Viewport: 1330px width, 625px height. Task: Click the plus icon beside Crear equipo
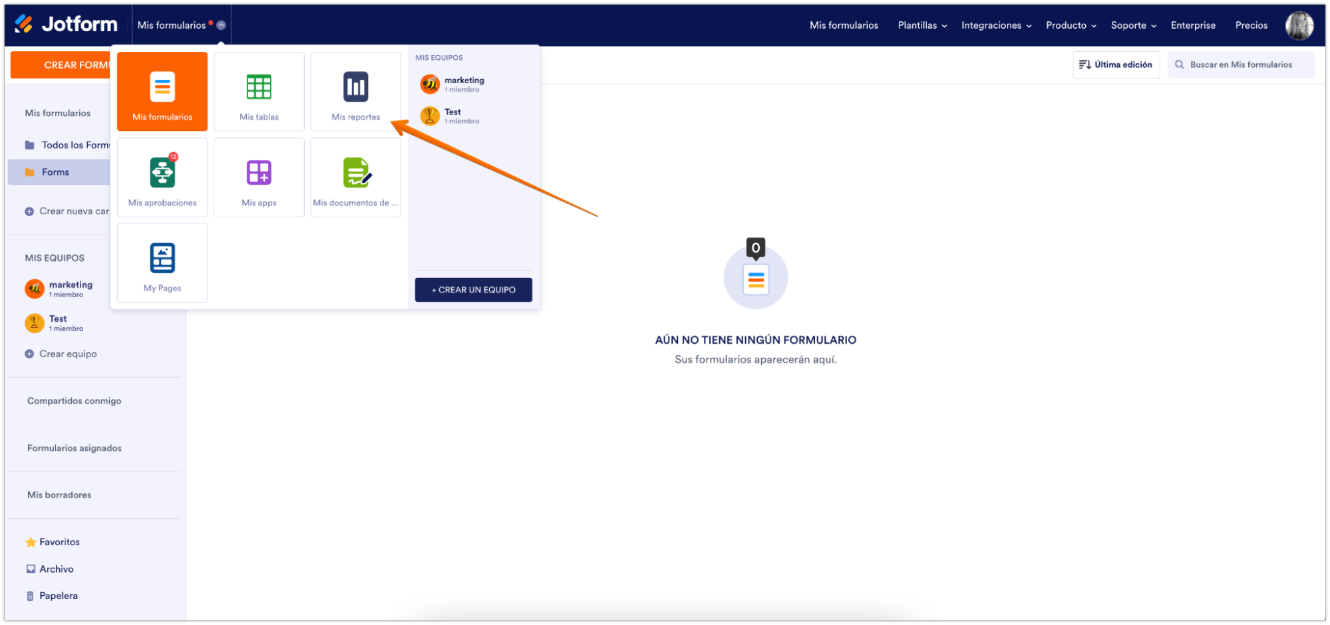[29, 354]
